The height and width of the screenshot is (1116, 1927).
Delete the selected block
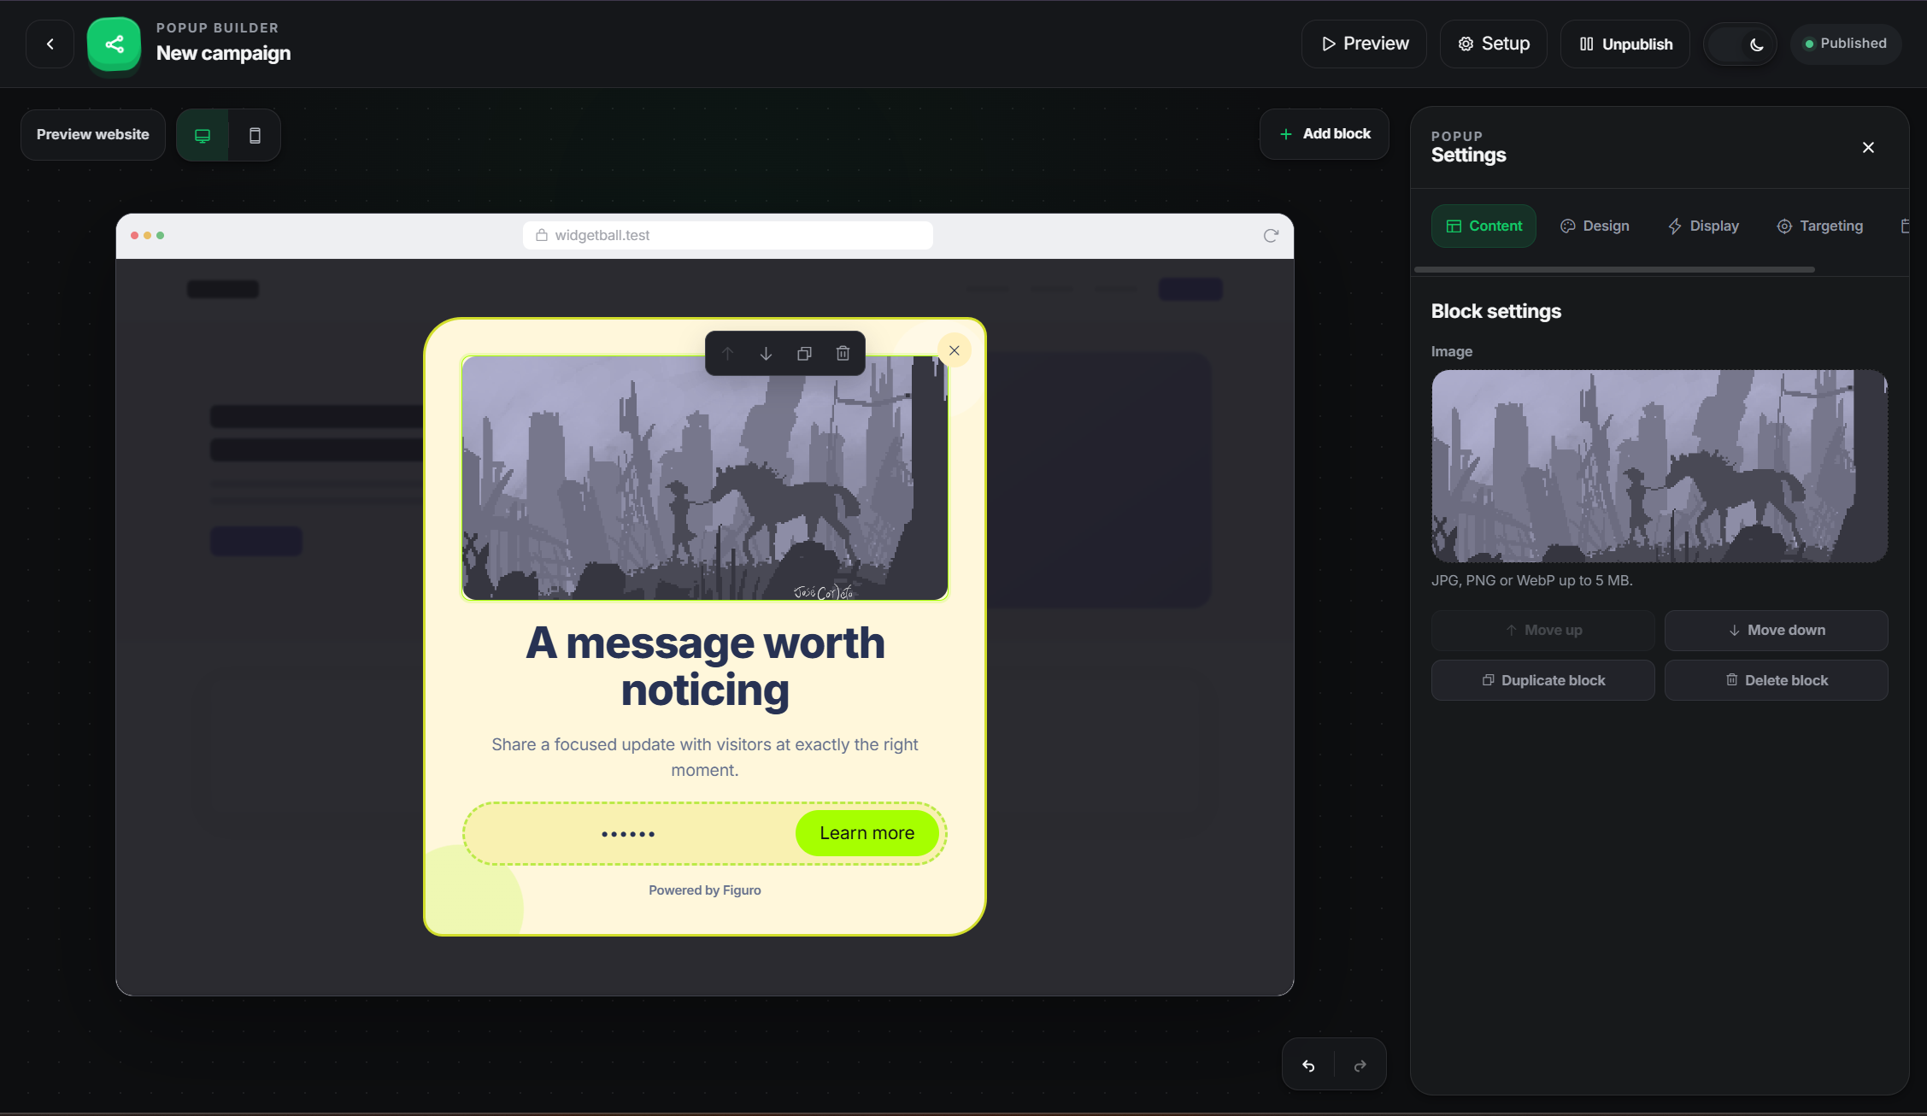(x=1777, y=680)
